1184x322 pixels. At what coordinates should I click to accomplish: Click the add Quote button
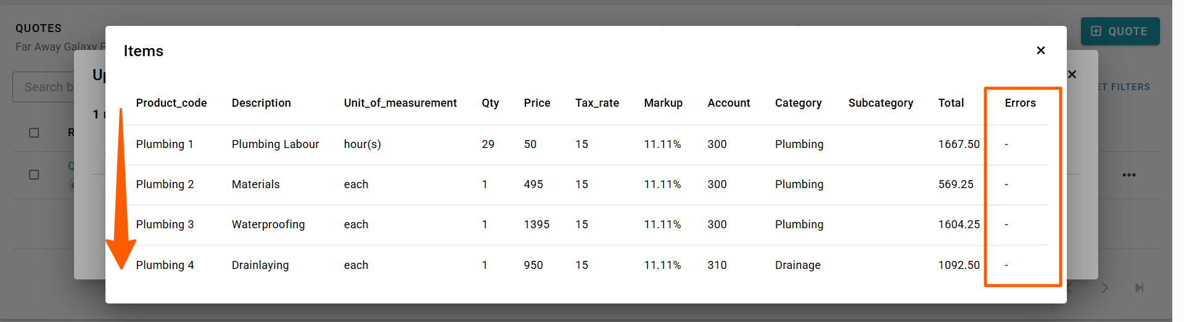(x=1120, y=31)
